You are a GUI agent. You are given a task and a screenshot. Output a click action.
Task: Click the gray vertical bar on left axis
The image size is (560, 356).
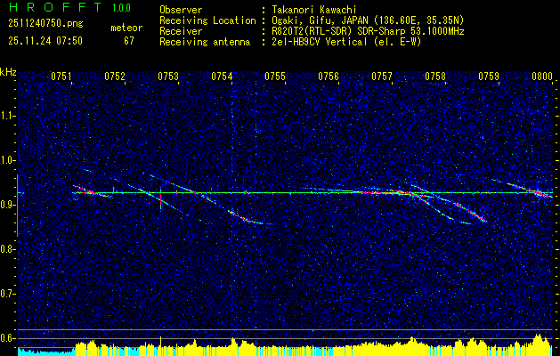18,206
